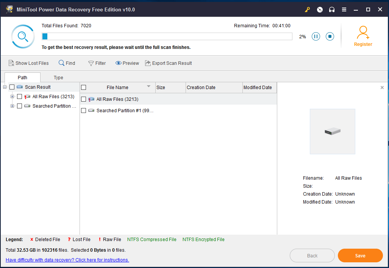The image size is (389, 268).
Task: Click the Raw File legend entry
Action: (x=109, y=240)
